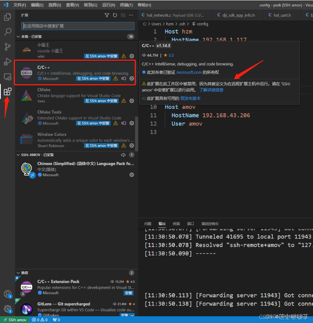Open the 选择(S) menu
313x323 pixels.
[x=55, y=5]
